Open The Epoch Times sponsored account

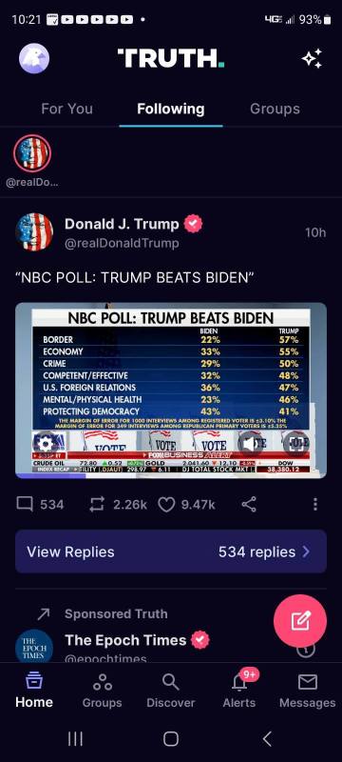click(125, 640)
